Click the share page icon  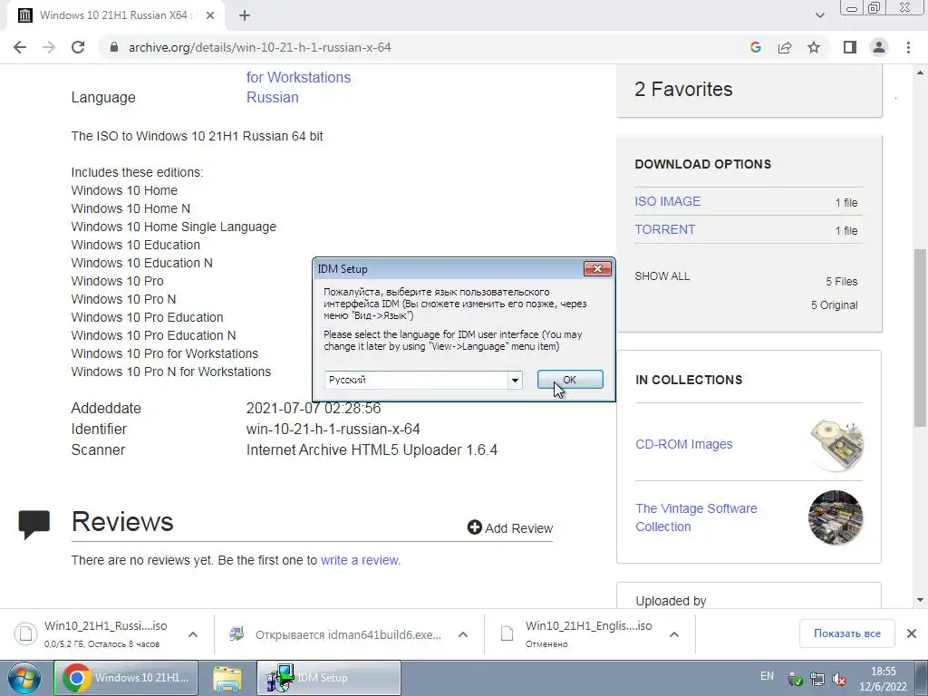coord(785,47)
